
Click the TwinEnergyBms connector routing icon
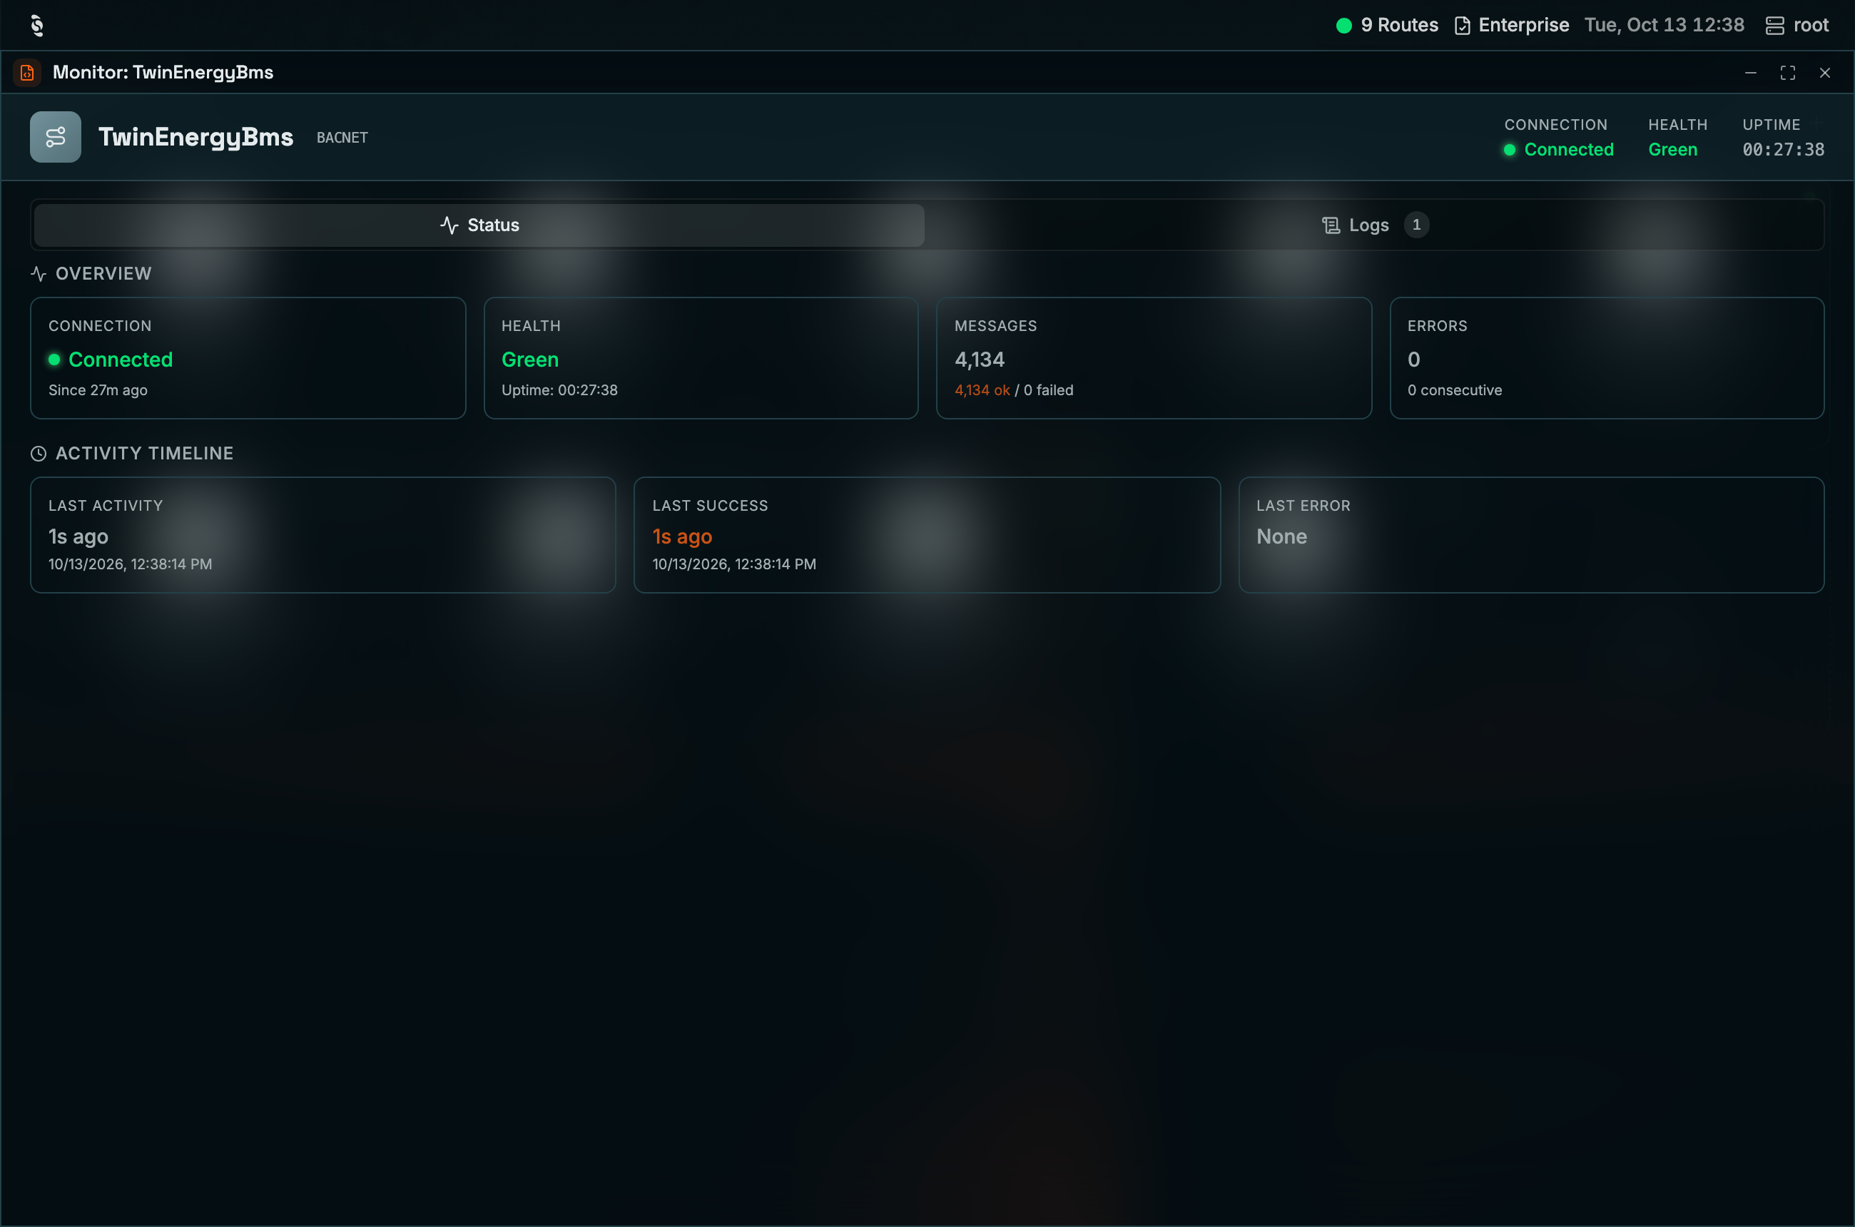[x=56, y=137]
